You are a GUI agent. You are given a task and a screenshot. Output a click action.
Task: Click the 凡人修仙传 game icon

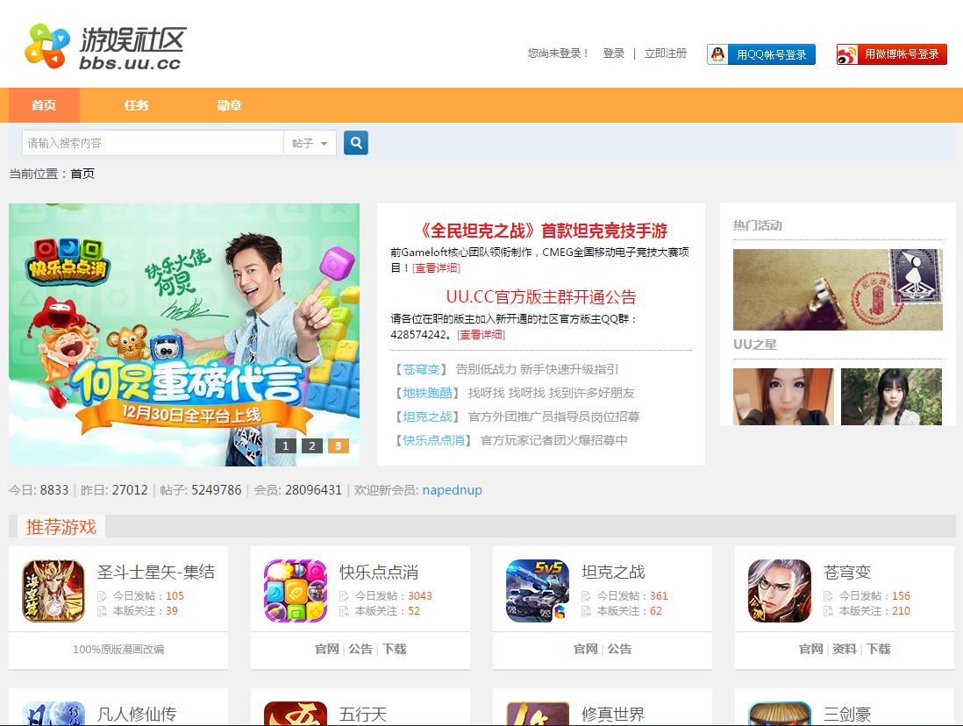[x=53, y=714]
